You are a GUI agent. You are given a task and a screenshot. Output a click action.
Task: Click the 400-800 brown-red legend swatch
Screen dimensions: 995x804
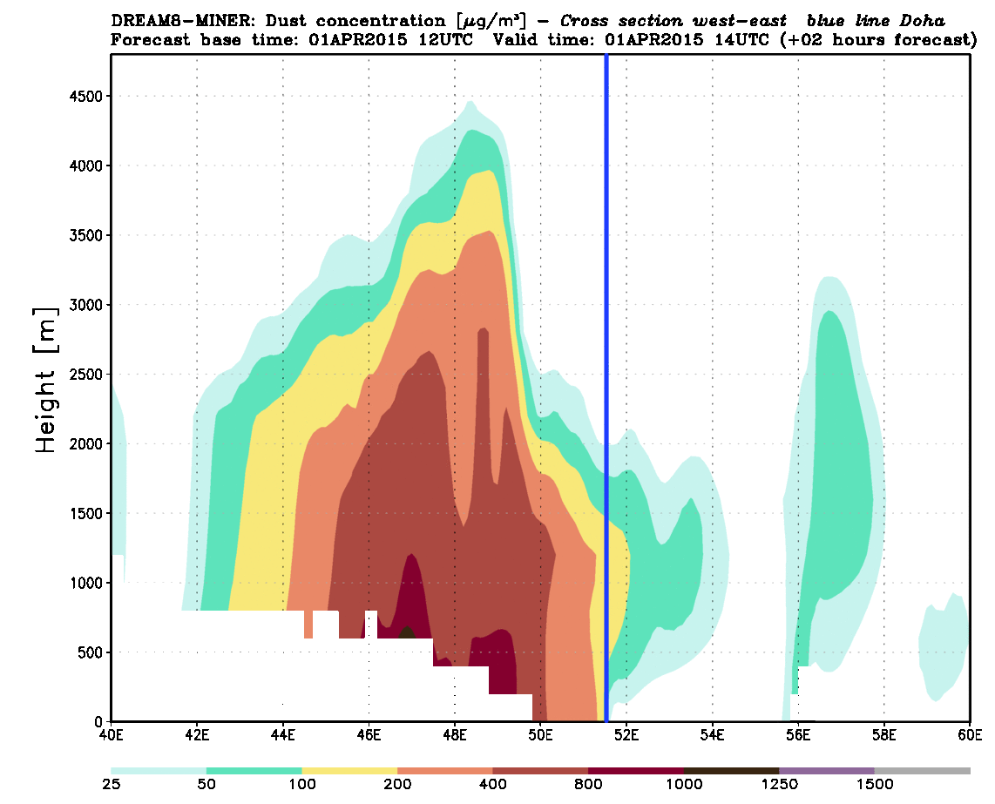tap(541, 770)
